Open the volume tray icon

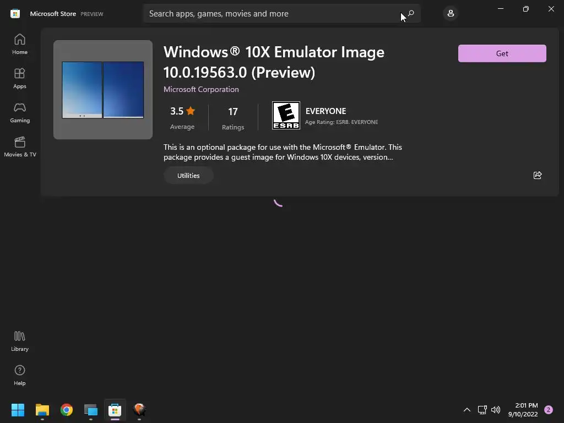click(496, 410)
